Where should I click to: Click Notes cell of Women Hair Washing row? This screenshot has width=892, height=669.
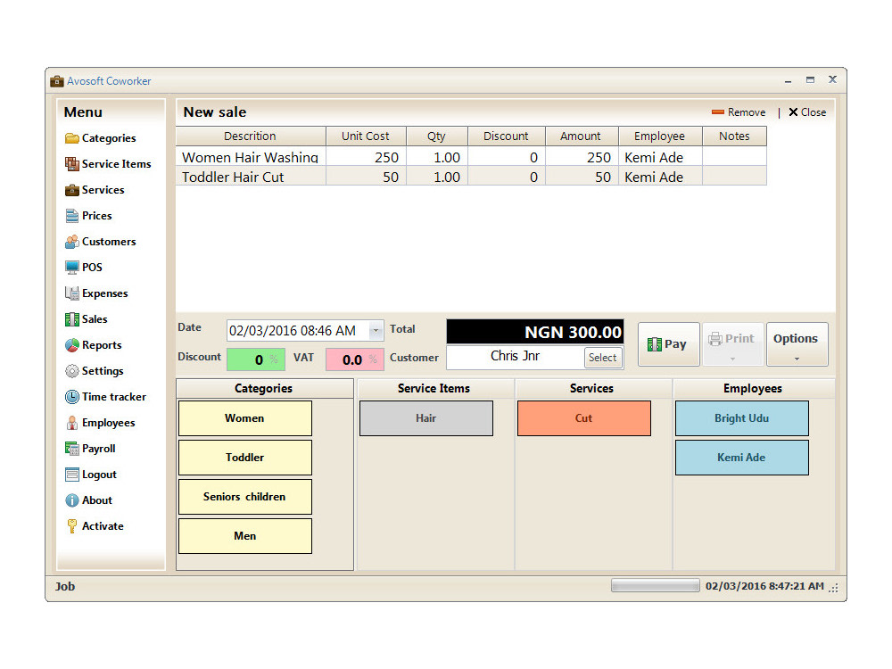pyautogui.click(x=734, y=157)
